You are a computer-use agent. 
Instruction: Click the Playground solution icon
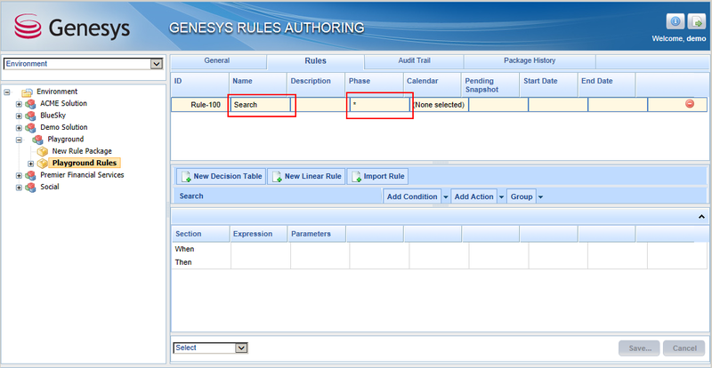[37, 140]
